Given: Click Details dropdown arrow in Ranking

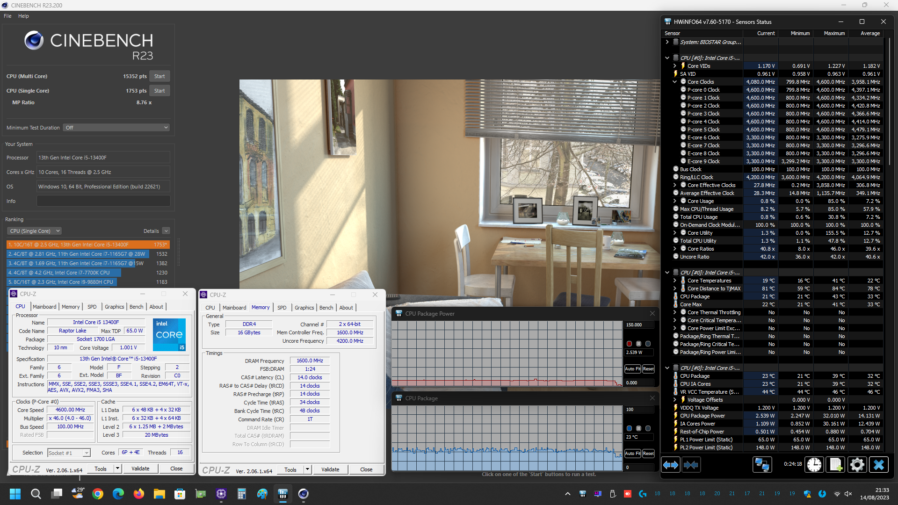Looking at the screenshot, I should (166, 231).
